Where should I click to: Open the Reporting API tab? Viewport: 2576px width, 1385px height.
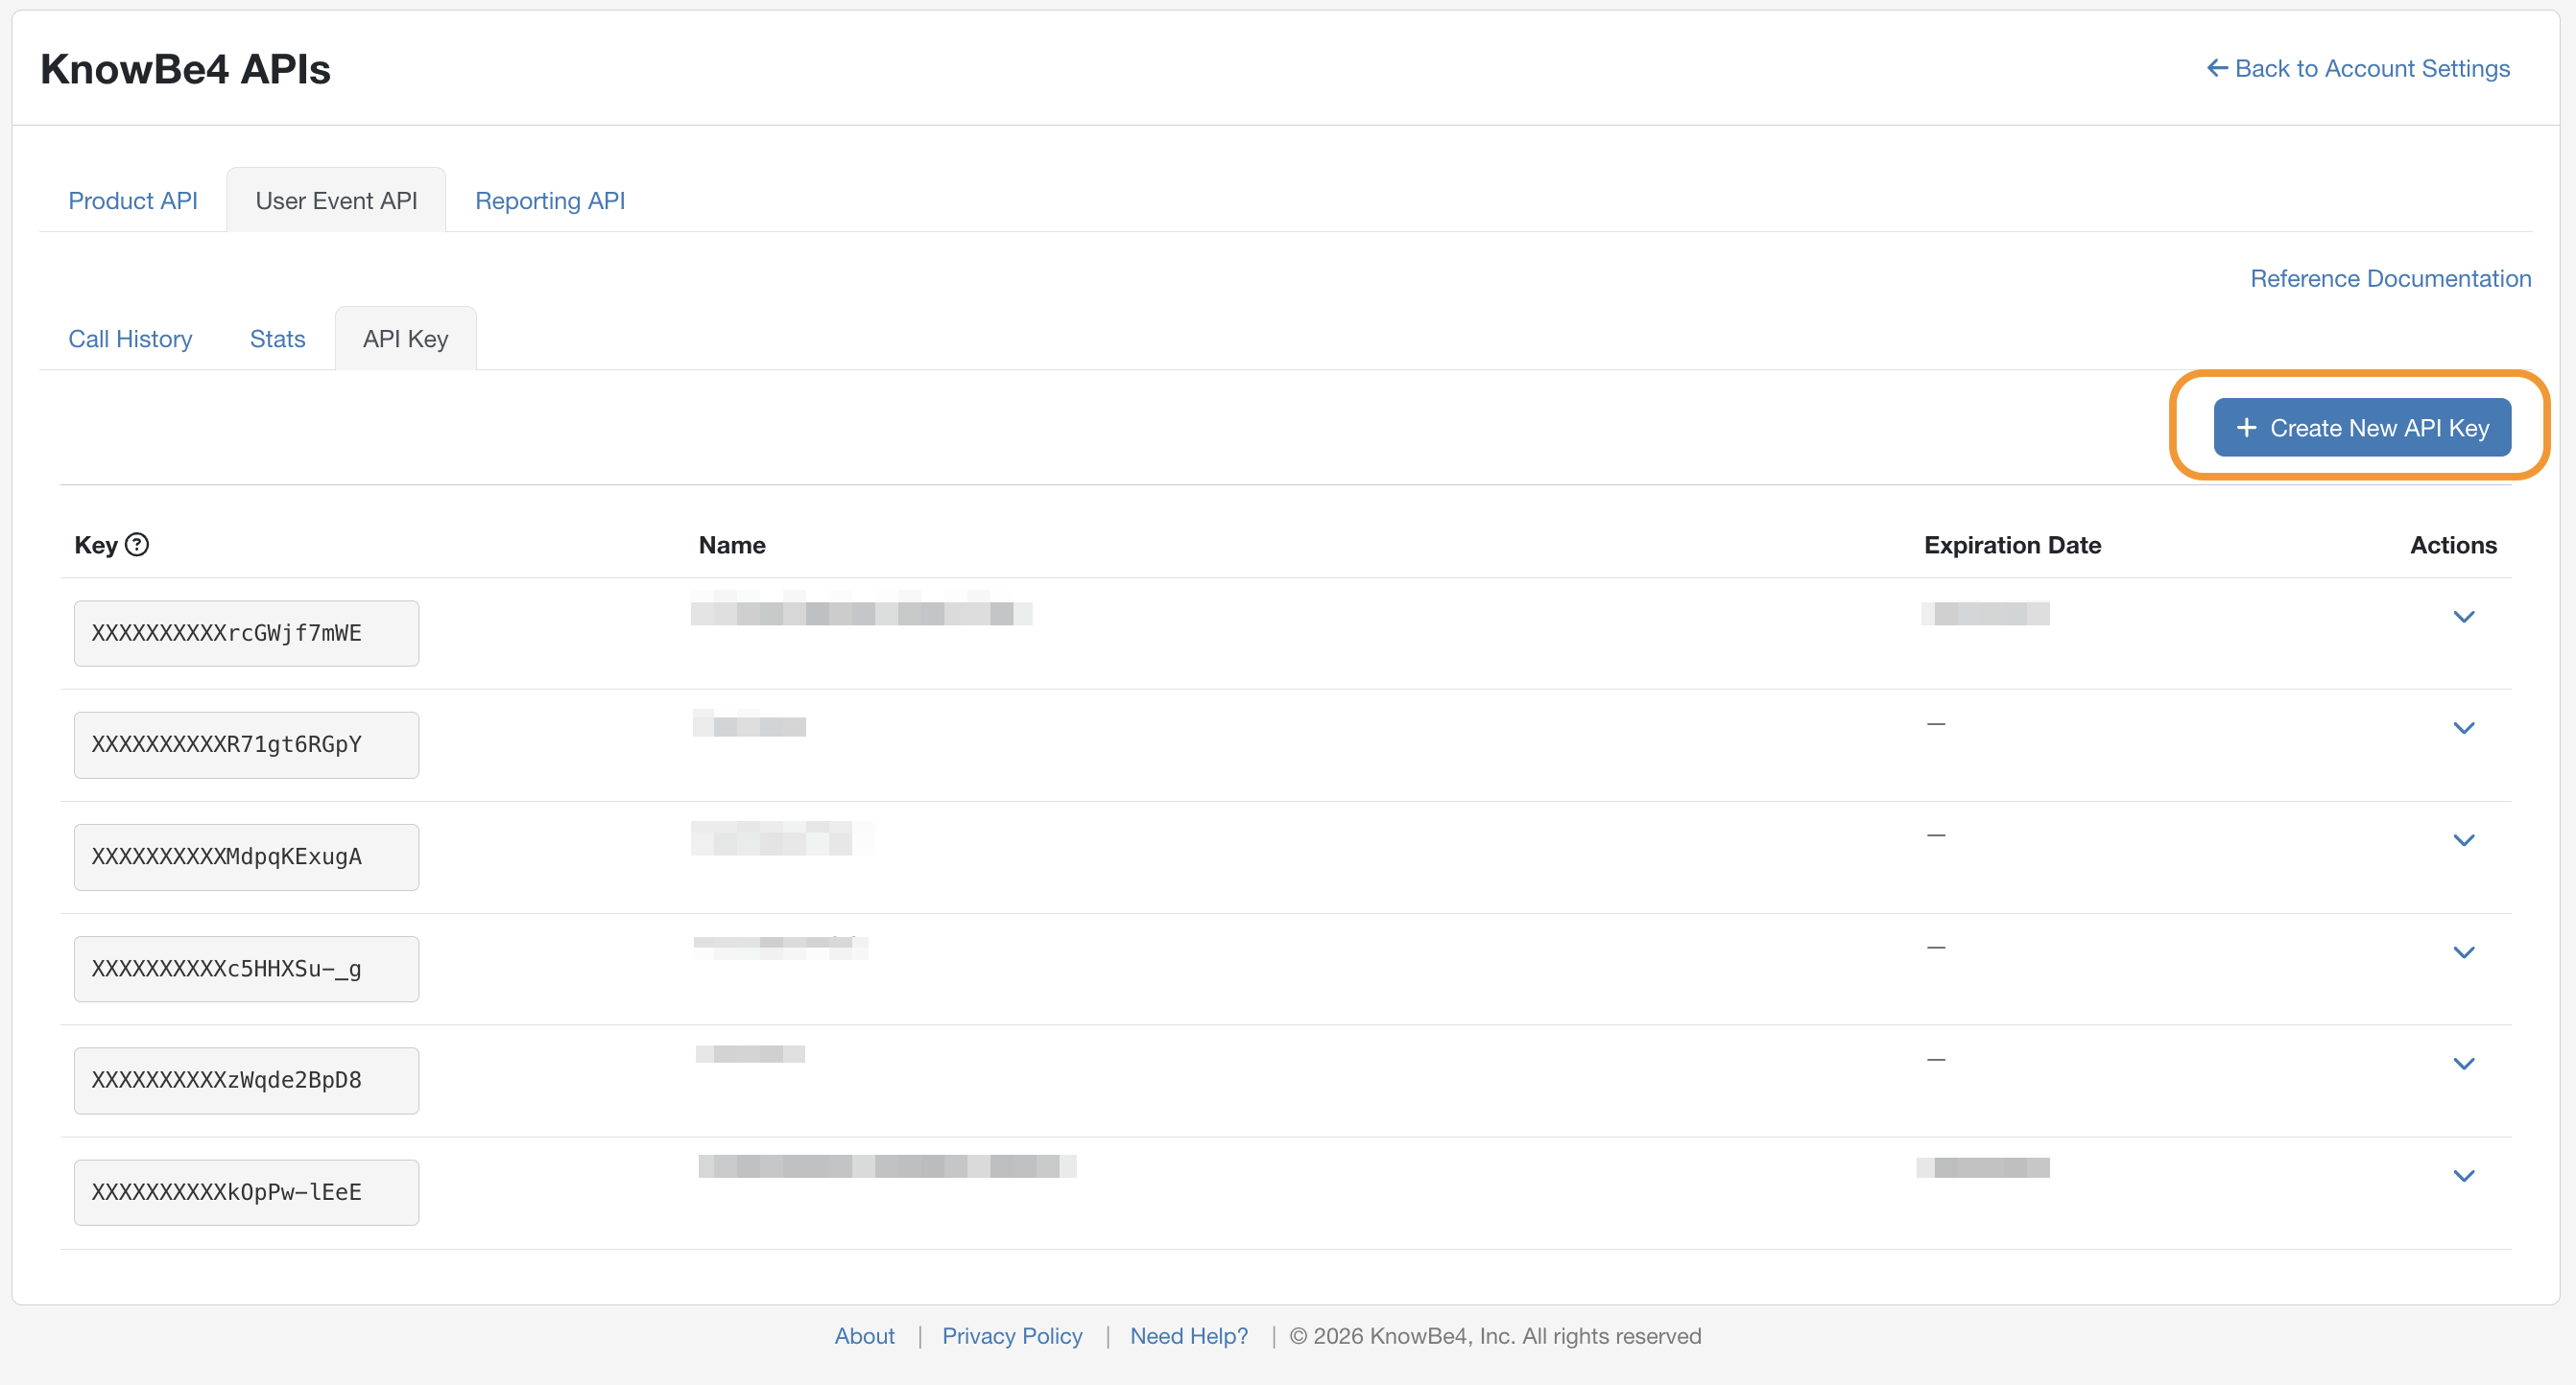[550, 200]
